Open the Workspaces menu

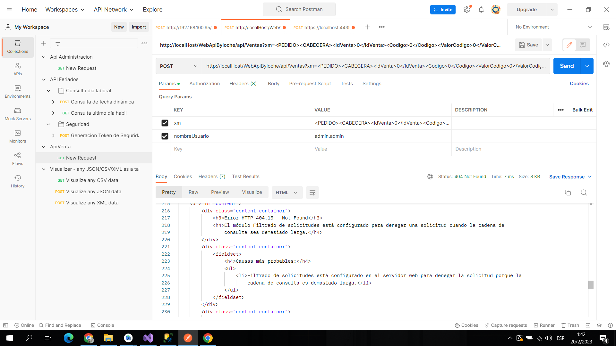click(x=65, y=10)
